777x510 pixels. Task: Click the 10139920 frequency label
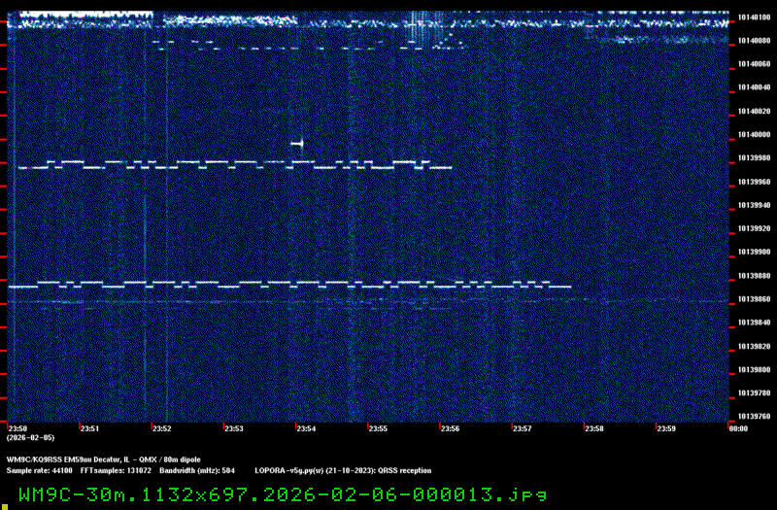click(x=754, y=228)
